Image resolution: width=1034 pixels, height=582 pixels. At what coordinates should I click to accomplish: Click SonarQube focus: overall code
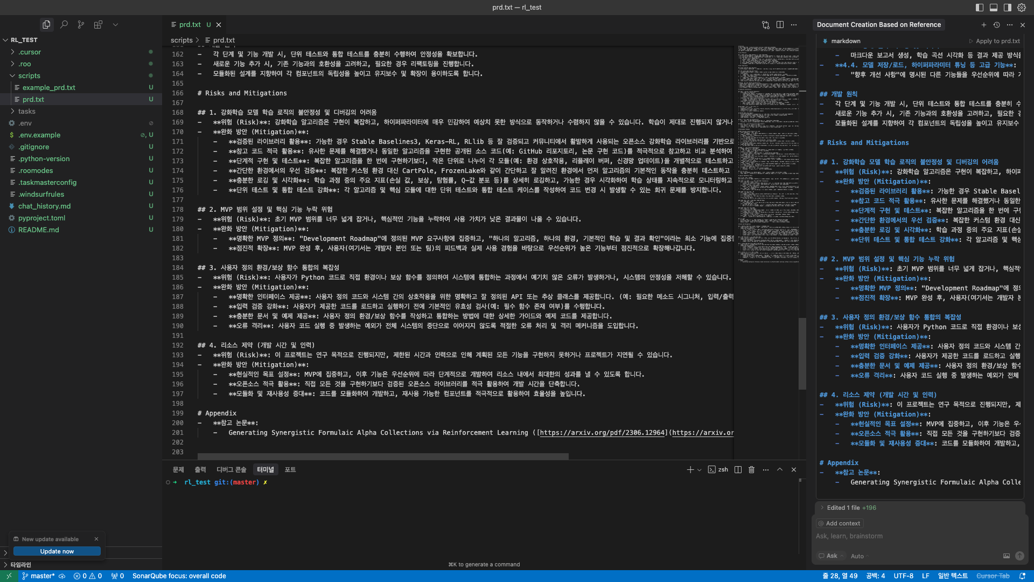pos(179,576)
